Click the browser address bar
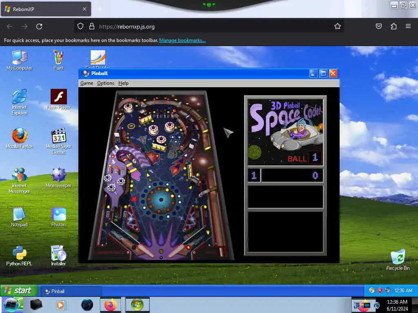This screenshot has width=418, height=313. point(209,26)
